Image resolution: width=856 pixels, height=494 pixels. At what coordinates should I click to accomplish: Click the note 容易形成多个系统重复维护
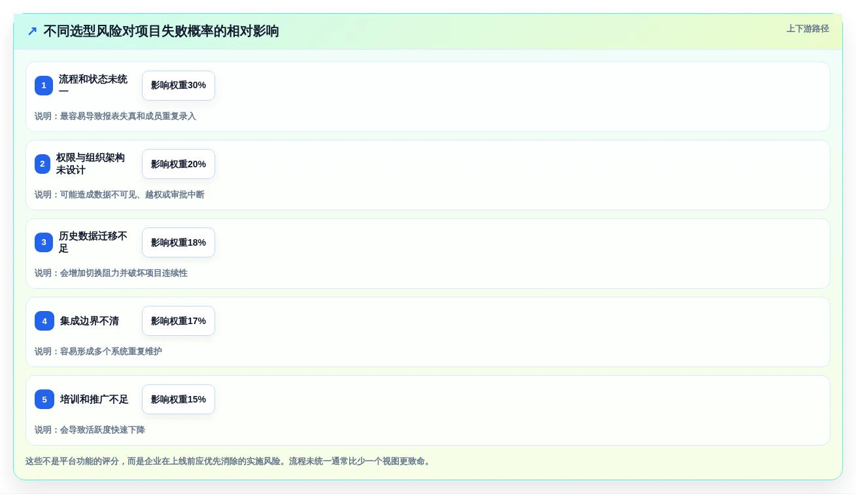98,352
